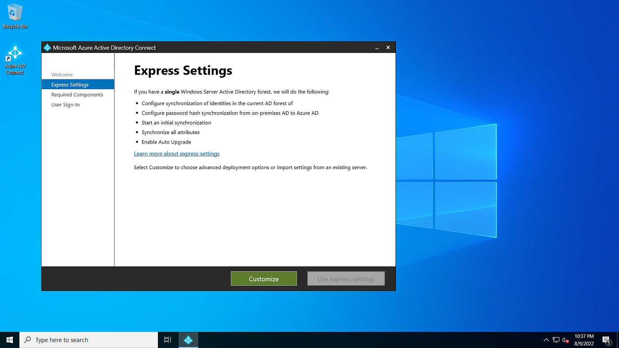The width and height of the screenshot is (619, 348).
Task: Open the Windows Start menu
Action: coord(10,340)
